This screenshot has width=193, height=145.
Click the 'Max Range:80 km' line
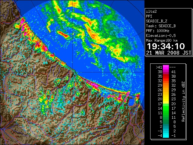pos(162,40)
